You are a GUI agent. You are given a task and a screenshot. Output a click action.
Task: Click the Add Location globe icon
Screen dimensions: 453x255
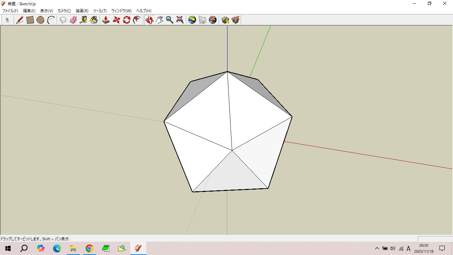click(192, 20)
